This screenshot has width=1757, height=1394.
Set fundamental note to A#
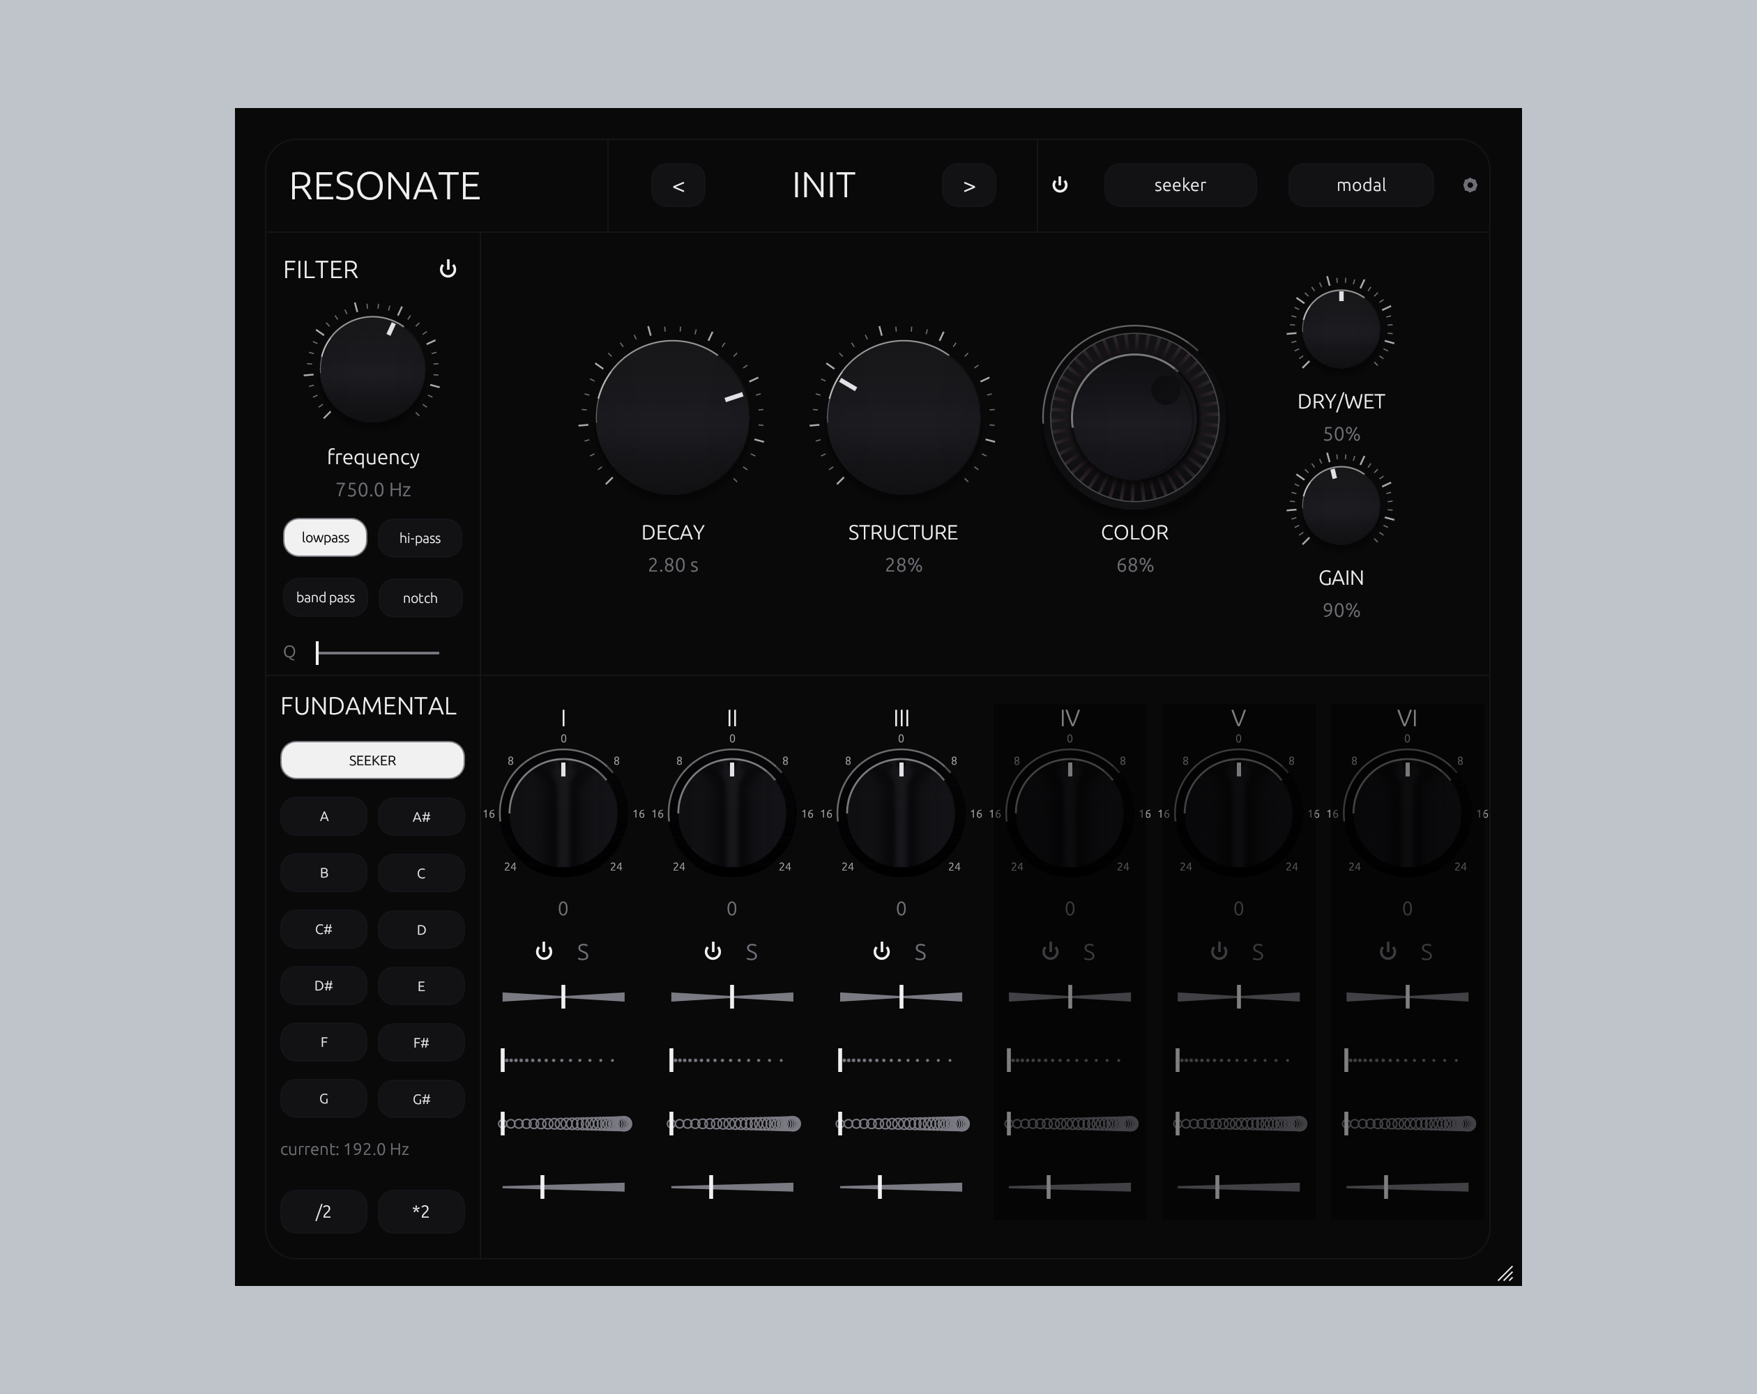tap(421, 816)
